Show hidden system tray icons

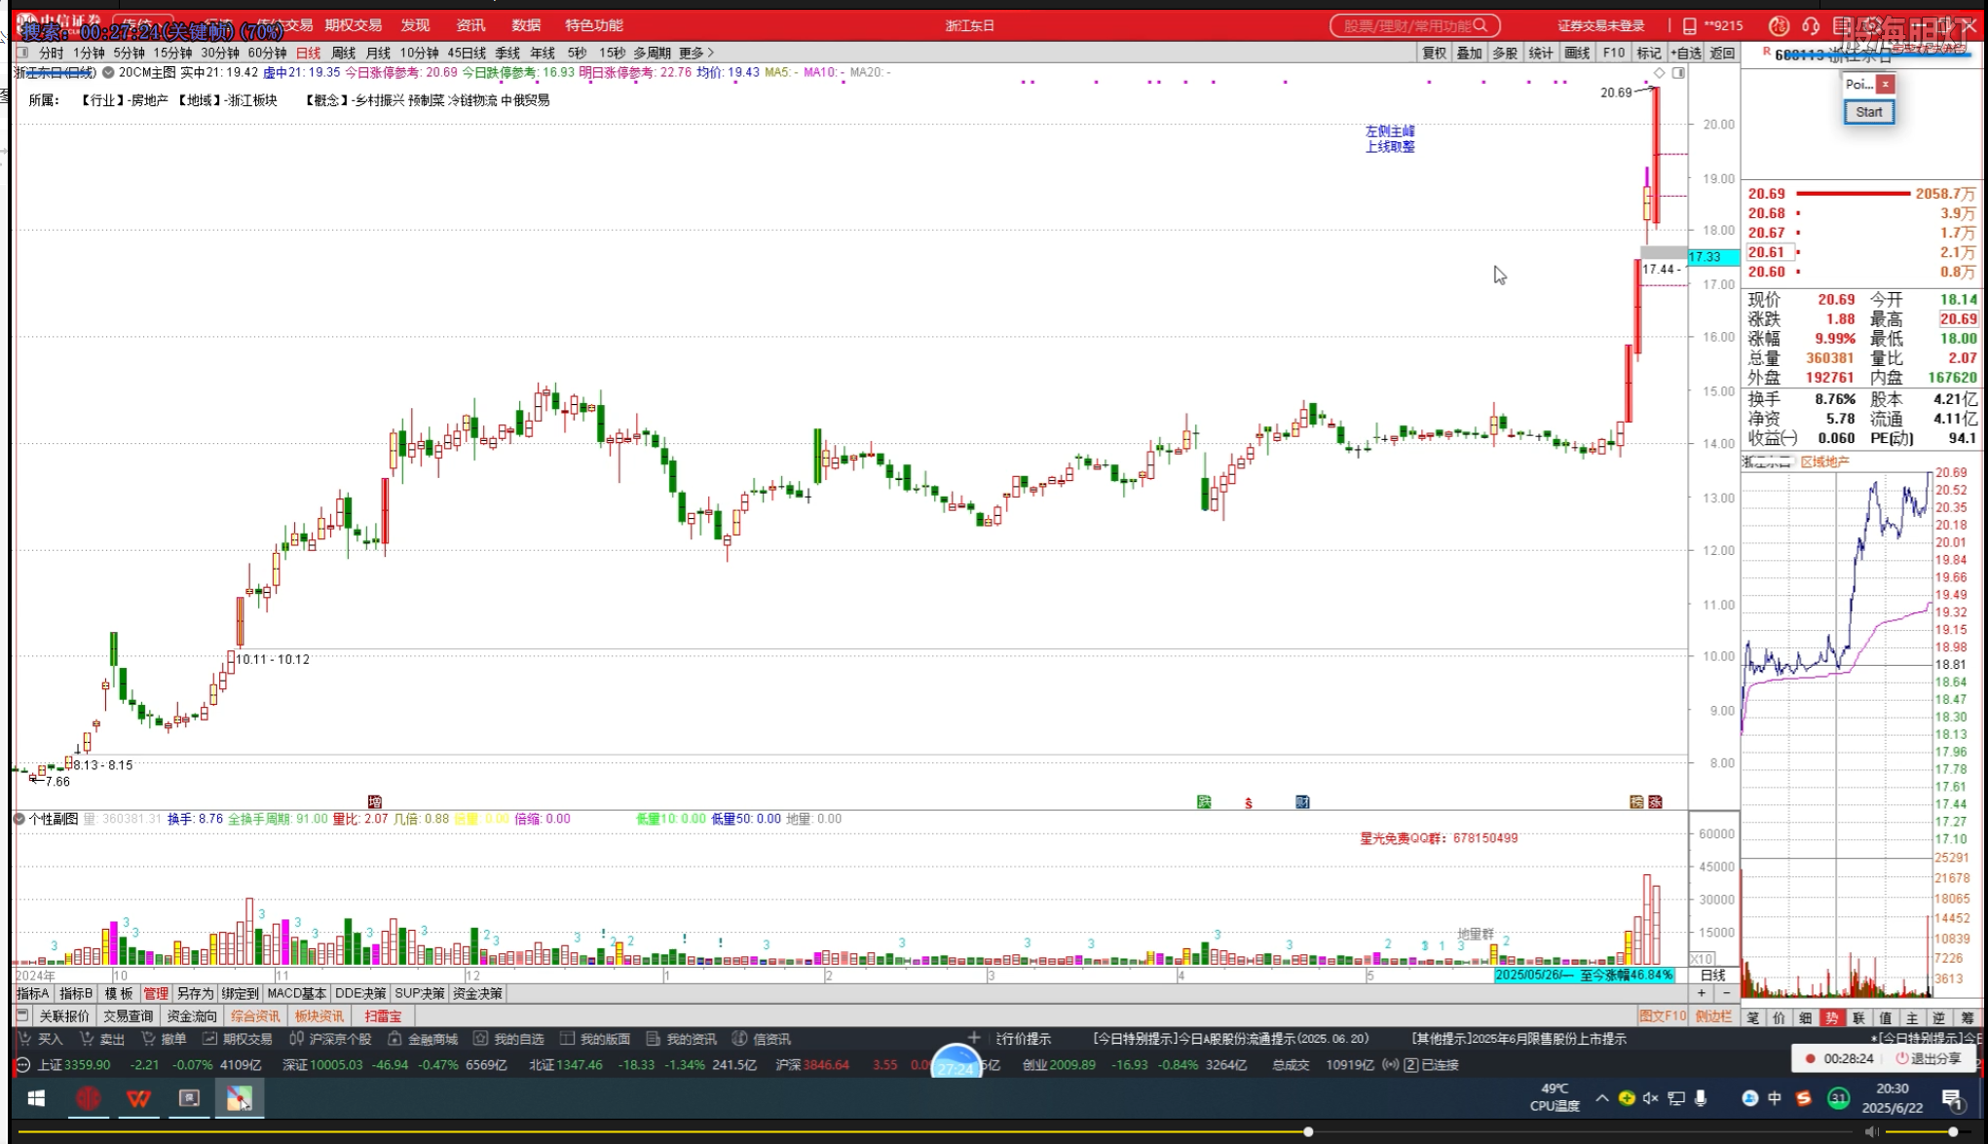coord(1602,1098)
